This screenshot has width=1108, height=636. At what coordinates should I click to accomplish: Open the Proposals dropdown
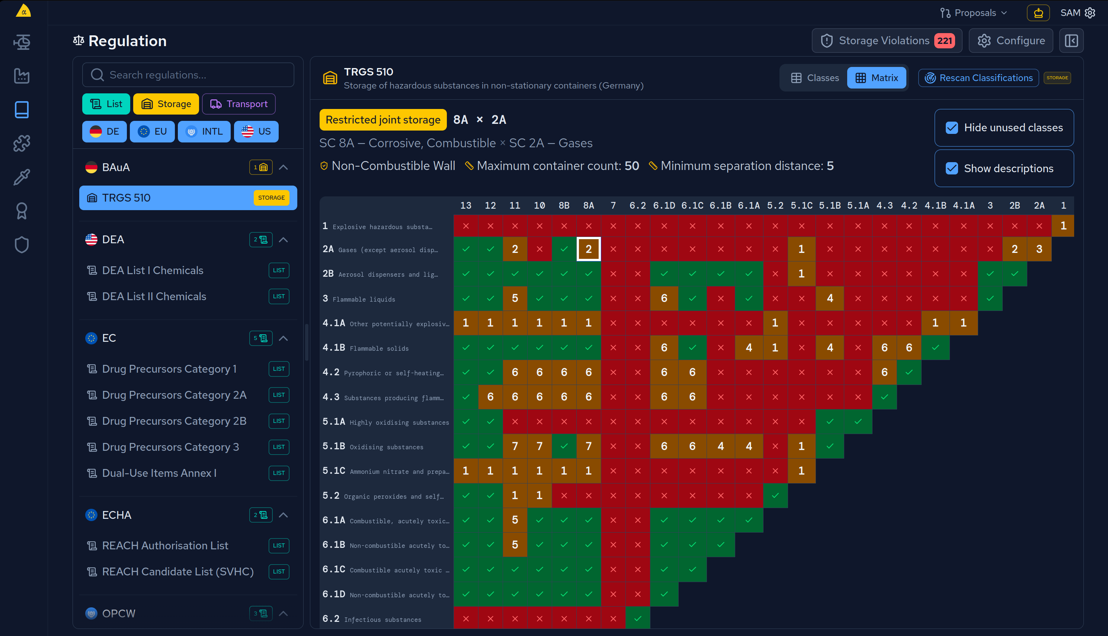point(973,13)
